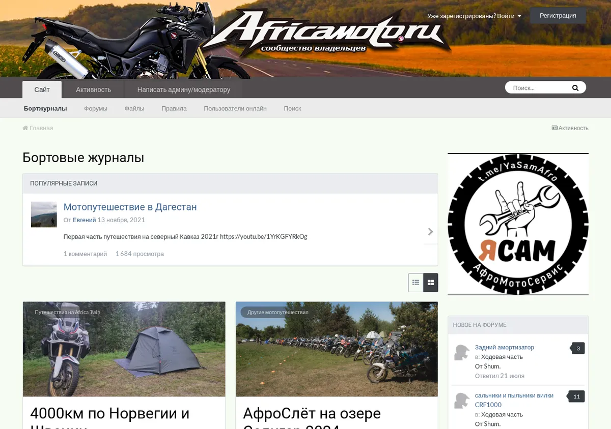Open the Пользователи онлайн menu item
The width and height of the screenshot is (611, 429).
pos(235,108)
